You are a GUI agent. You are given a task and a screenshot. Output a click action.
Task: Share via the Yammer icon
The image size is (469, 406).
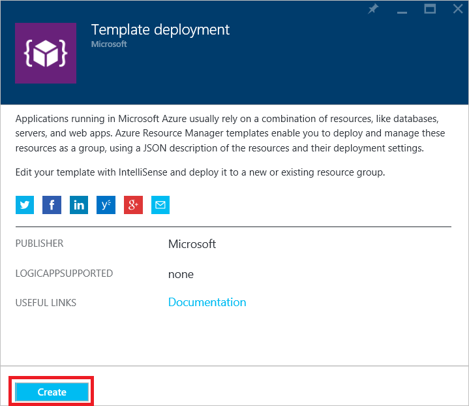(106, 205)
